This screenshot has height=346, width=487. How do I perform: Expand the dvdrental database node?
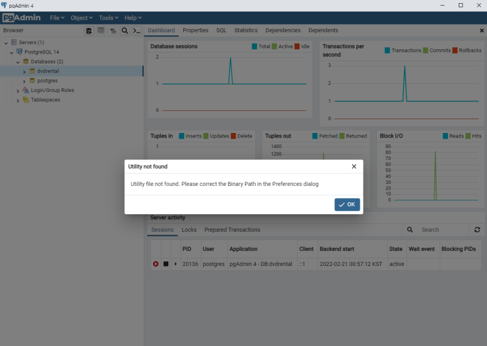point(25,72)
